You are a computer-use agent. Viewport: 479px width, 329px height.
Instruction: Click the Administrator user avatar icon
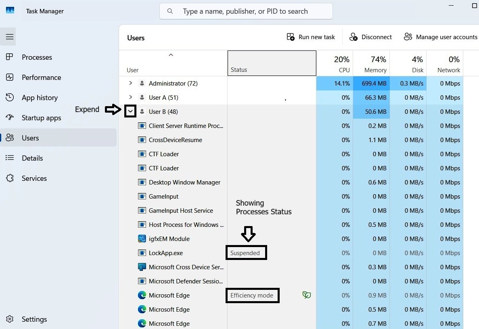tap(142, 83)
